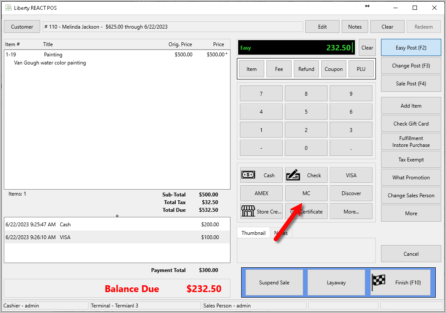This screenshot has width=446, height=313.
Task: Click the Liberty REACT POS title icon
Action: click(x=9, y=8)
